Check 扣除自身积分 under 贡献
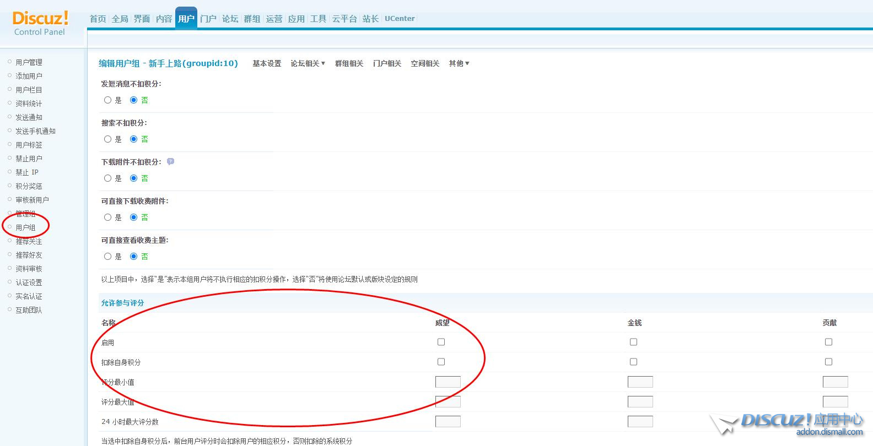The width and height of the screenshot is (873, 446). coord(828,362)
